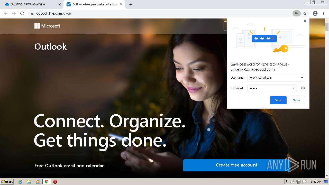
Task: Open the Windows Start menu
Action: pyautogui.click(x=7, y=182)
